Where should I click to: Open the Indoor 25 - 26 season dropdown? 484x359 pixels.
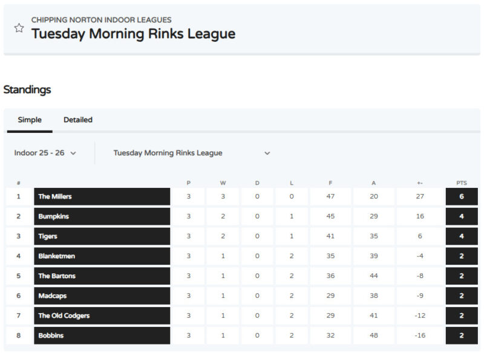[45, 153]
